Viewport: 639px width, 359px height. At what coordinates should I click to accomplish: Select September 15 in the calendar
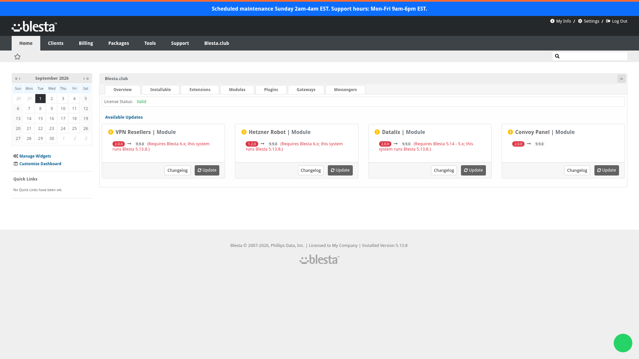click(40, 119)
